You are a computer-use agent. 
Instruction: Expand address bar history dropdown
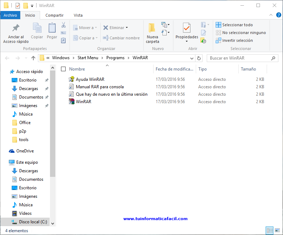click(192, 58)
